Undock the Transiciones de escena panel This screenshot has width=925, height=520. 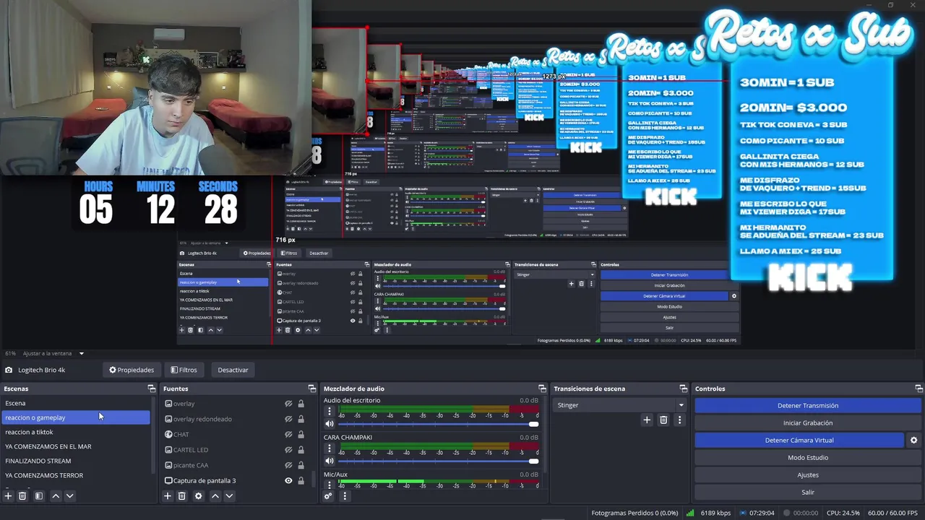pyautogui.click(x=683, y=389)
